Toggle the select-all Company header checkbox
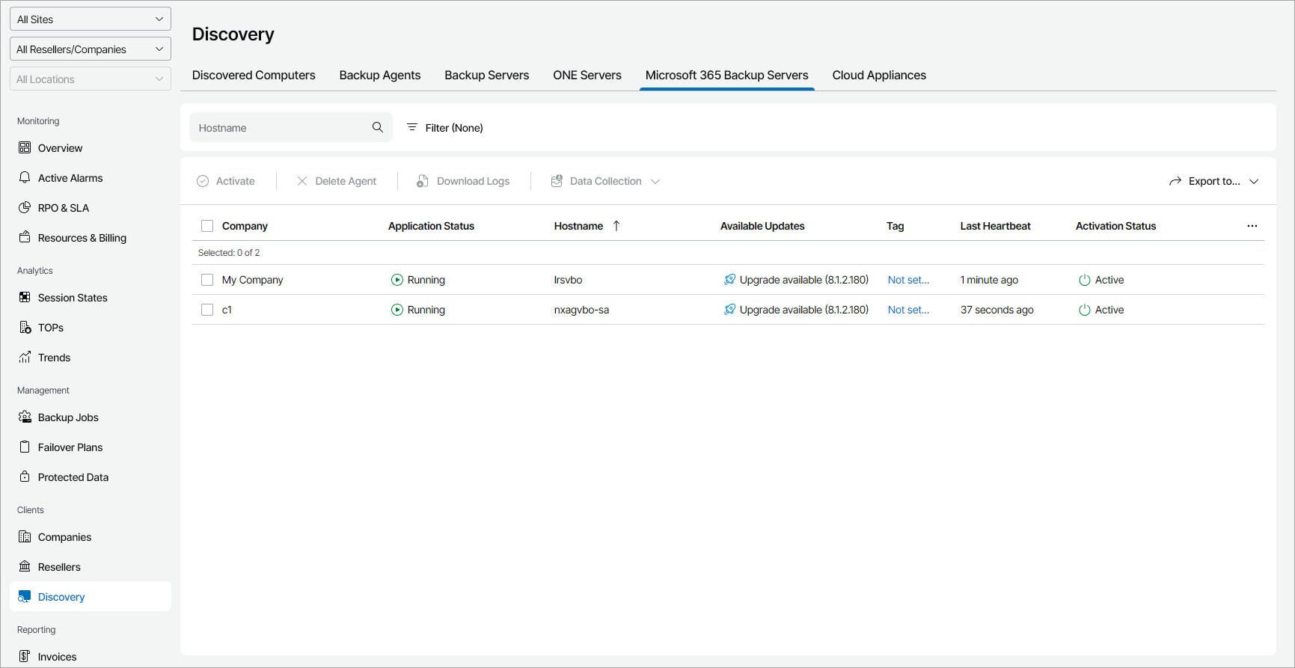 (x=207, y=226)
